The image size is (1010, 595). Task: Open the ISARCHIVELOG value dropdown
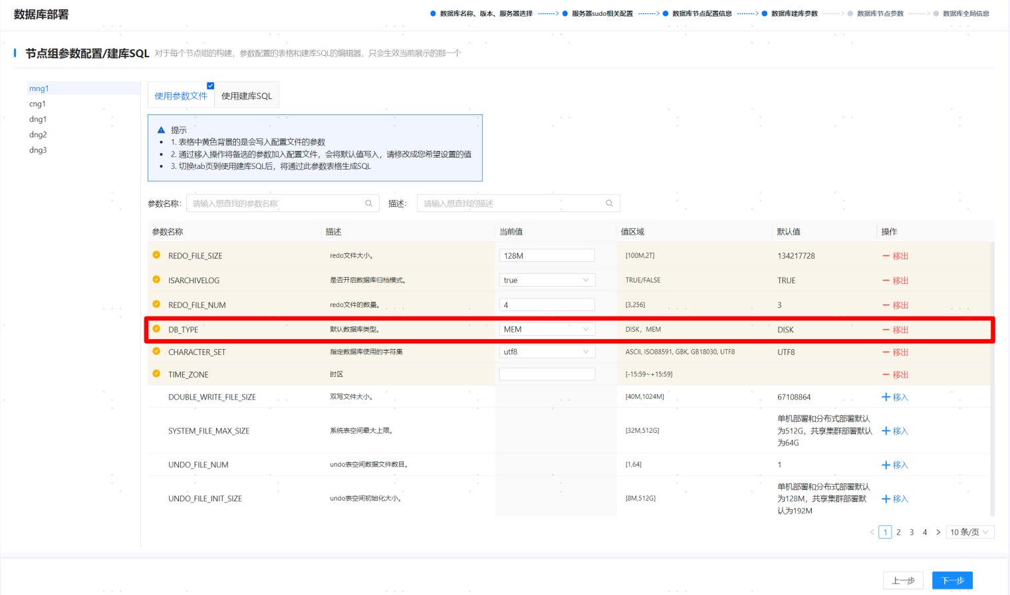pyautogui.click(x=547, y=280)
